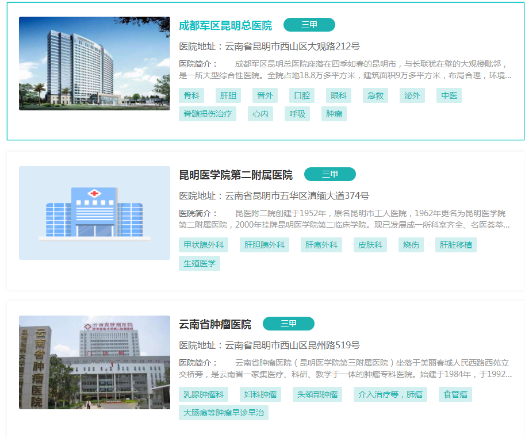
Task: Click the 介入治疗等，肺癌 specialty tag
Action: coord(390,394)
